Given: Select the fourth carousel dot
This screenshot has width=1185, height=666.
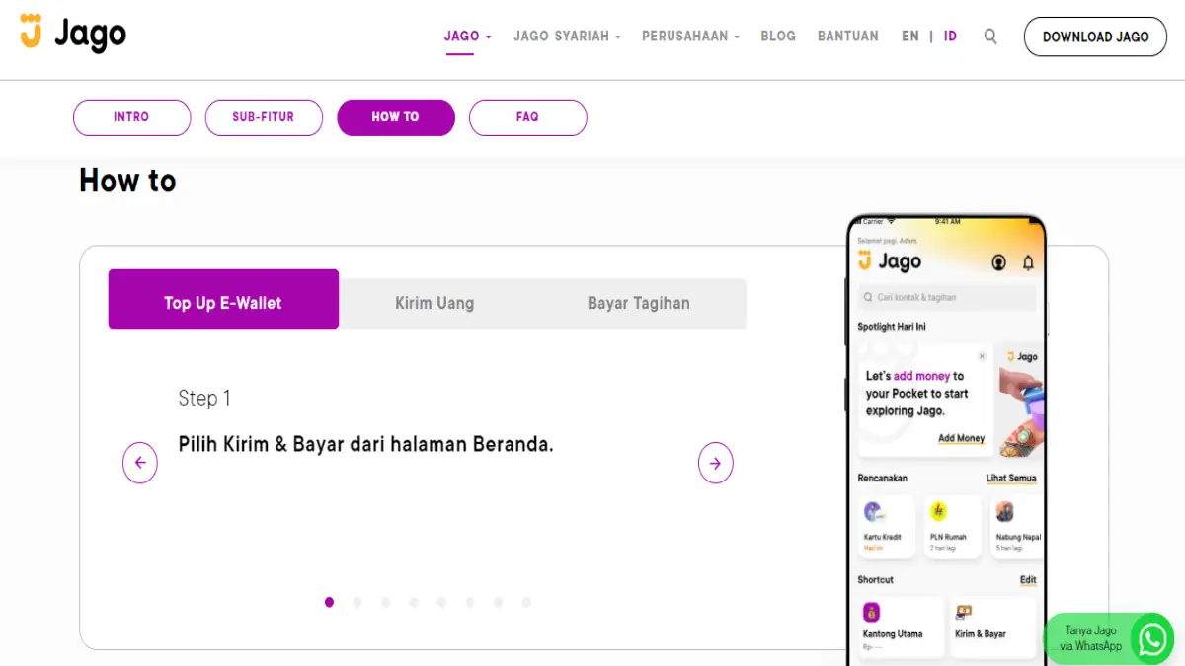Looking at the screenshot, I should click(414, 602).
